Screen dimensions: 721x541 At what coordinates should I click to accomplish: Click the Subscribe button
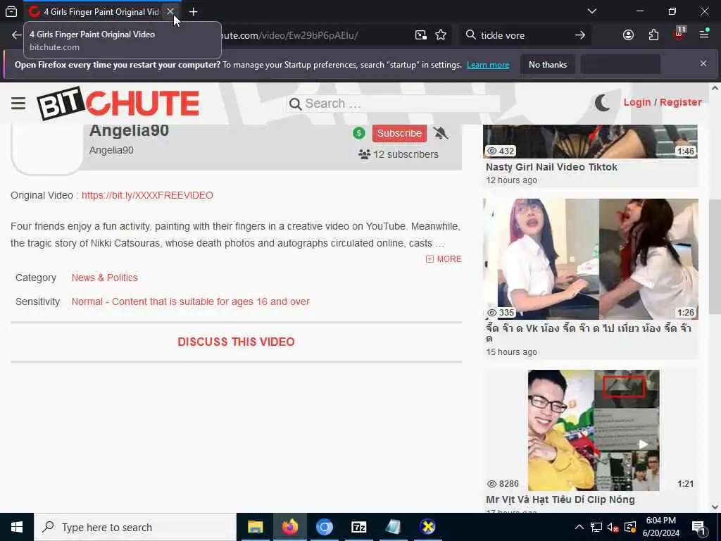tap(399, 133)
